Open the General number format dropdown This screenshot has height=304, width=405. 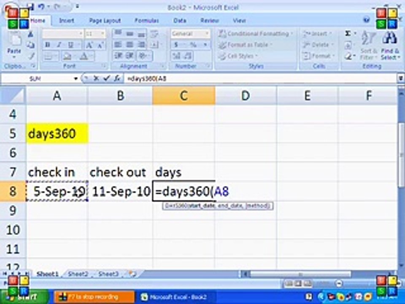pyautogui.click(x=207, y=34)
